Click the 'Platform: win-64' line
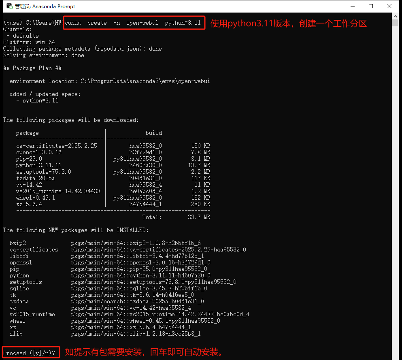Image resolution: width=402 pixels, height=360 pixels. (x=29, y=42)
